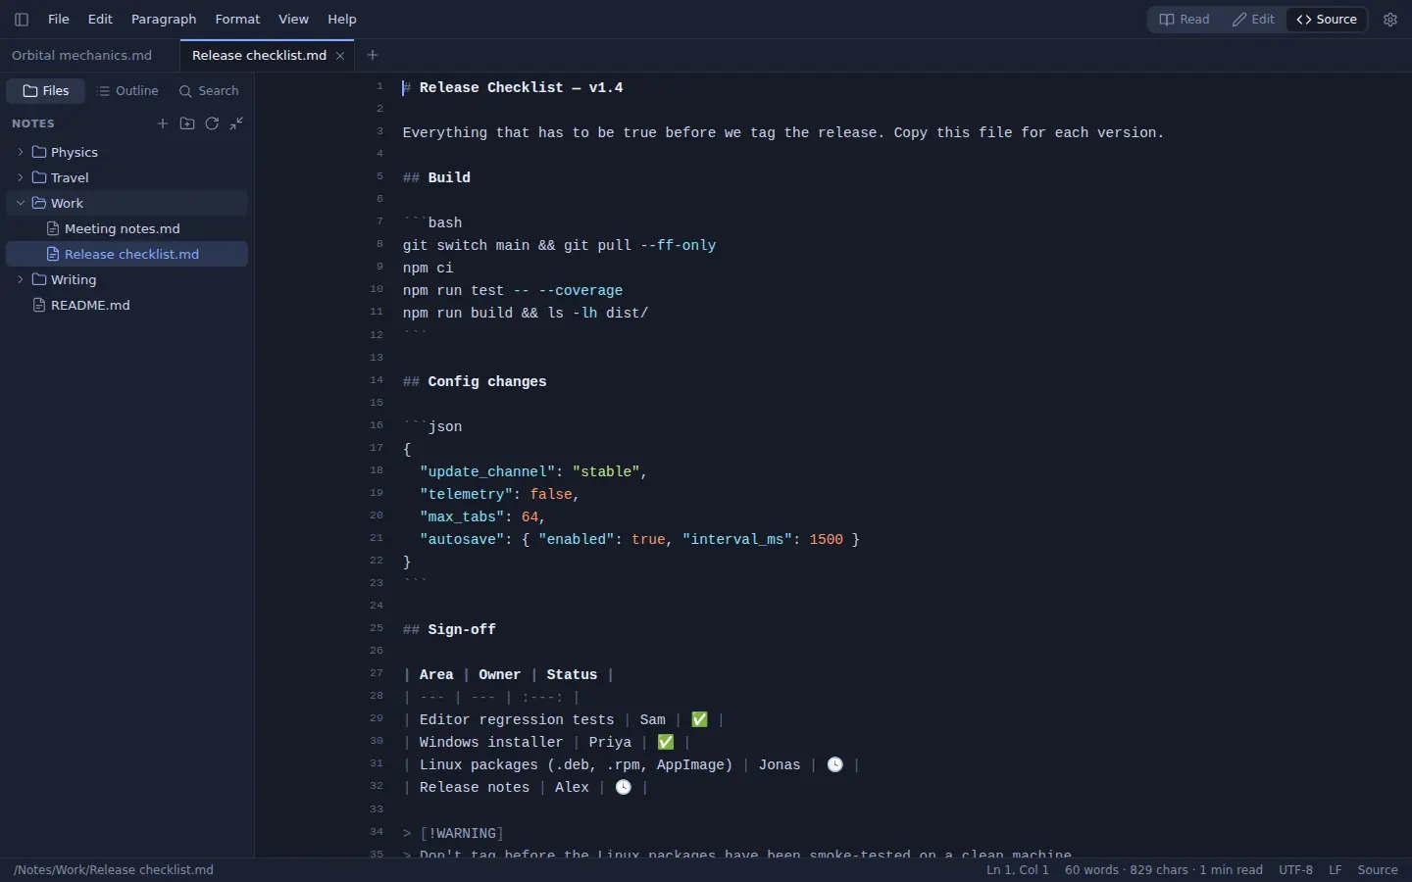Click the word count in status bar

[1164, 870]
